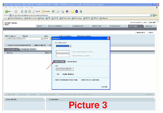Viewport: 163px width, 113px height.
Task: Click the PRINT link beside ADVANCED
Action: (x=151, y=33)
